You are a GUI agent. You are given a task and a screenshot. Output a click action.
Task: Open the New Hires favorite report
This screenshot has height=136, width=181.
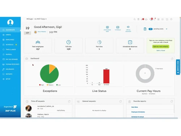(x=135, y=107)
